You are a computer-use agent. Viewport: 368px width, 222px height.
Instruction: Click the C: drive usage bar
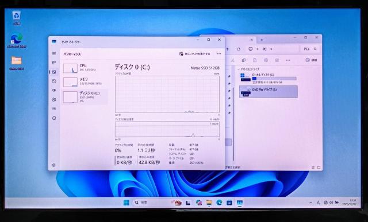[274, 79]
